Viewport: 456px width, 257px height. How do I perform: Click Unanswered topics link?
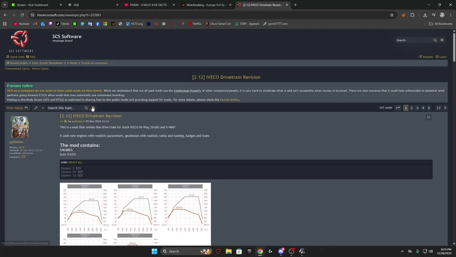pyautogui.click(x=17, y=69)
